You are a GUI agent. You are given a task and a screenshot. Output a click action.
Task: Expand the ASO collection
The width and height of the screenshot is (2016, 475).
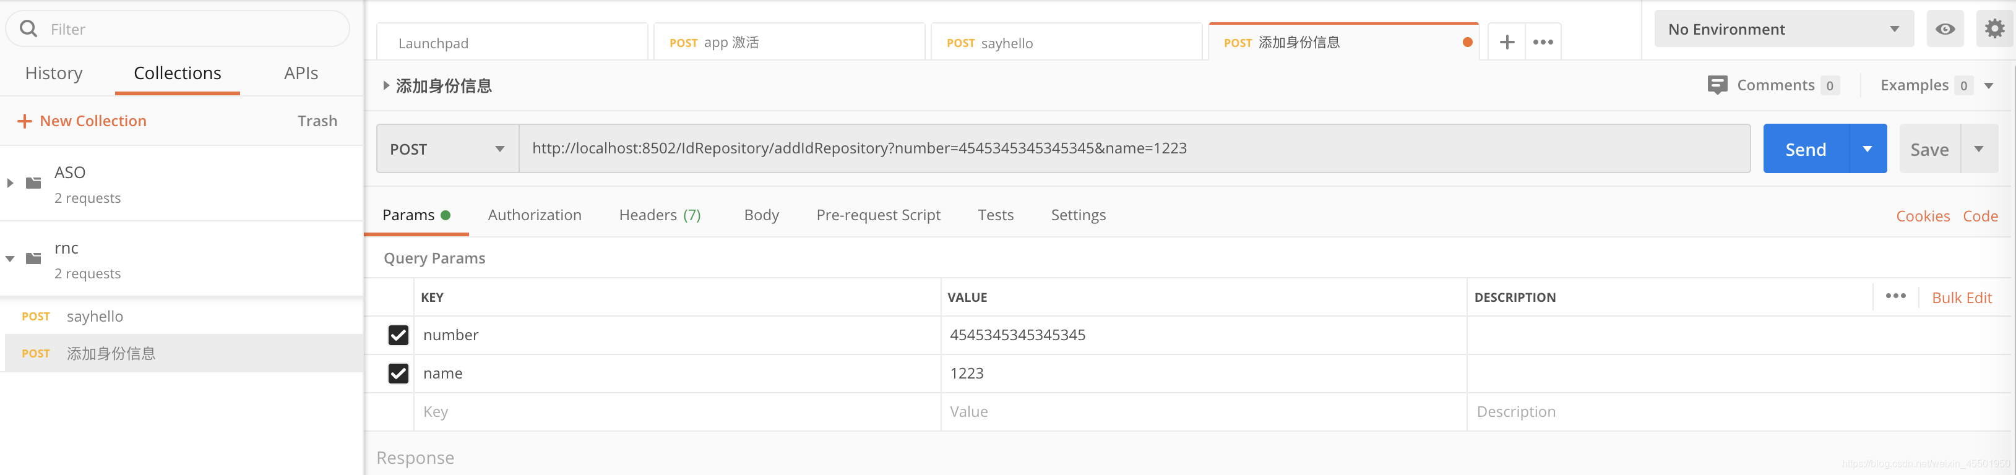pos(10,183)
